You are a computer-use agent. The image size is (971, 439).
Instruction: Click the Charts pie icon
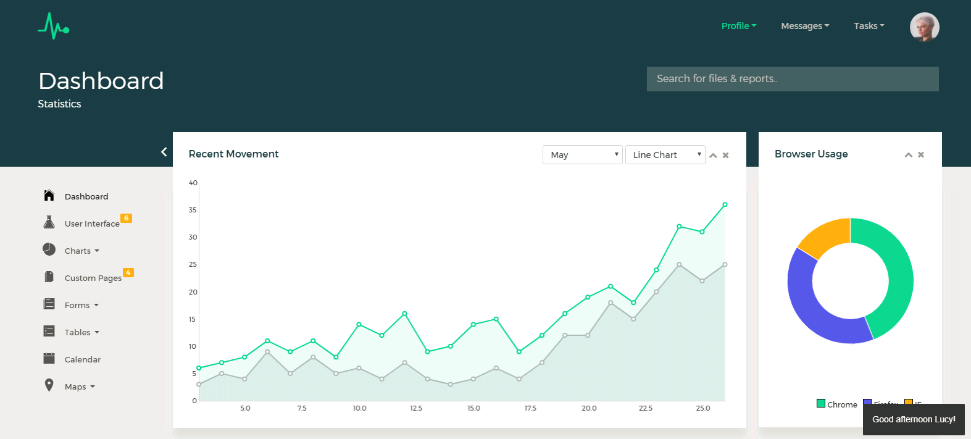coord(49,249)
